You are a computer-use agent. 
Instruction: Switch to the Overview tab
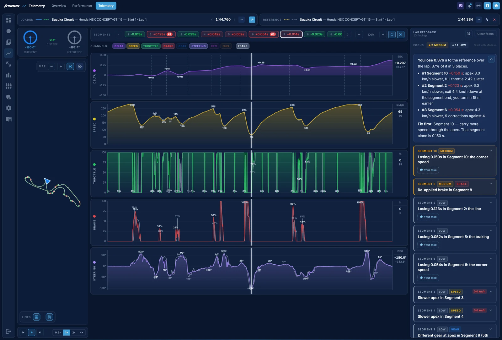pos(59,6)
